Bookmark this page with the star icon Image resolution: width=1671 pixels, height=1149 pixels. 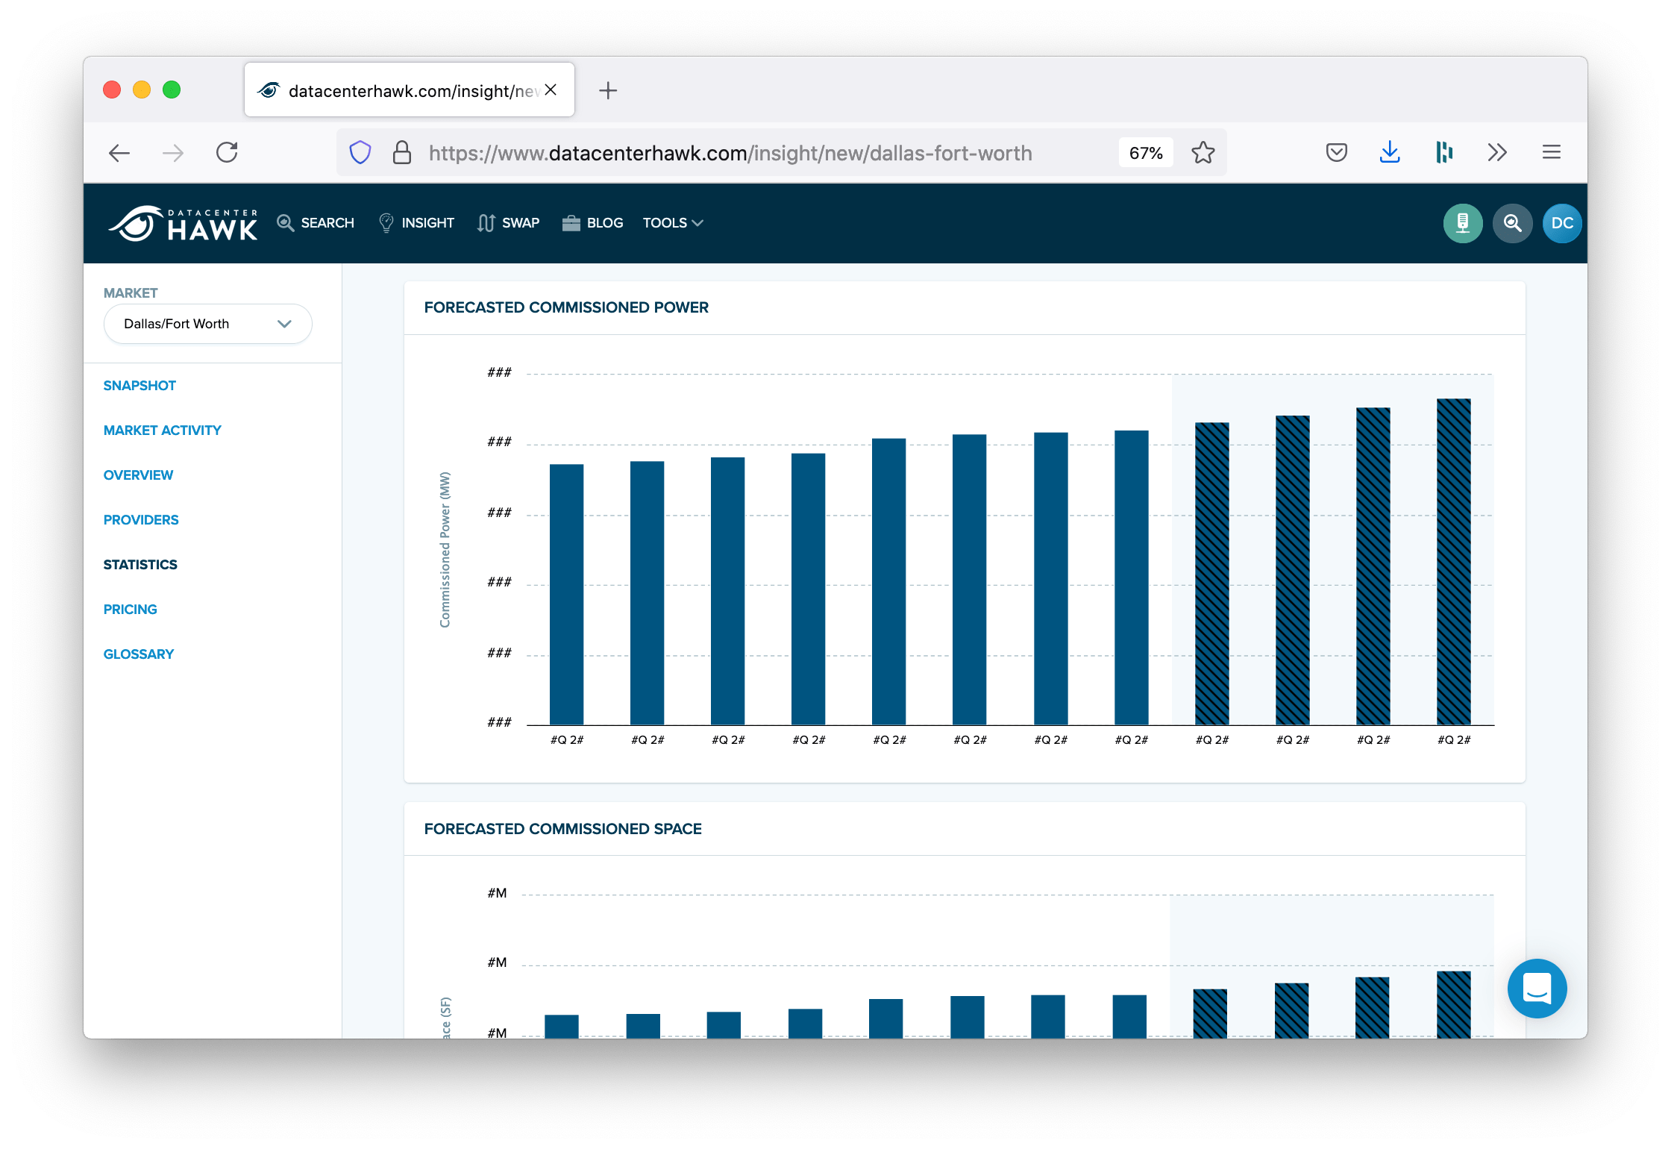[1203, 153]
